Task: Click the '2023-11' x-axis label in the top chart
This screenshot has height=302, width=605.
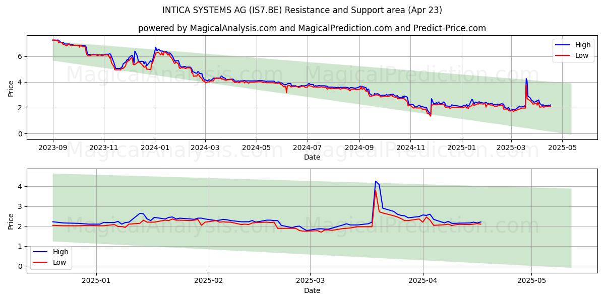Action: (x=104, y=147)
